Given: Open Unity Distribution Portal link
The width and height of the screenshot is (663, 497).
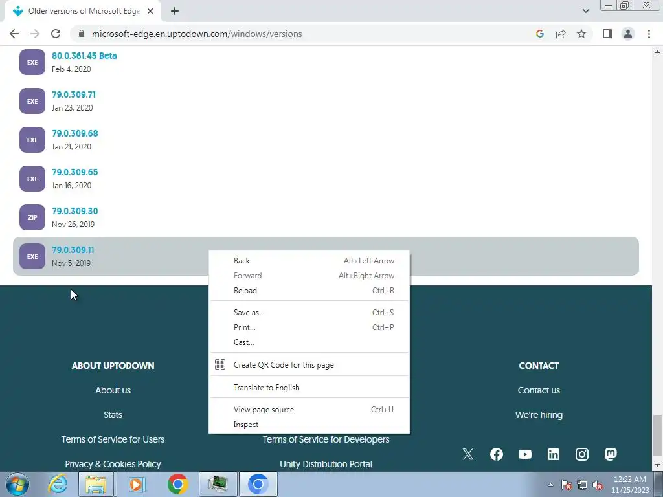Looking at the screenshot, I should (x=326, y=464).
